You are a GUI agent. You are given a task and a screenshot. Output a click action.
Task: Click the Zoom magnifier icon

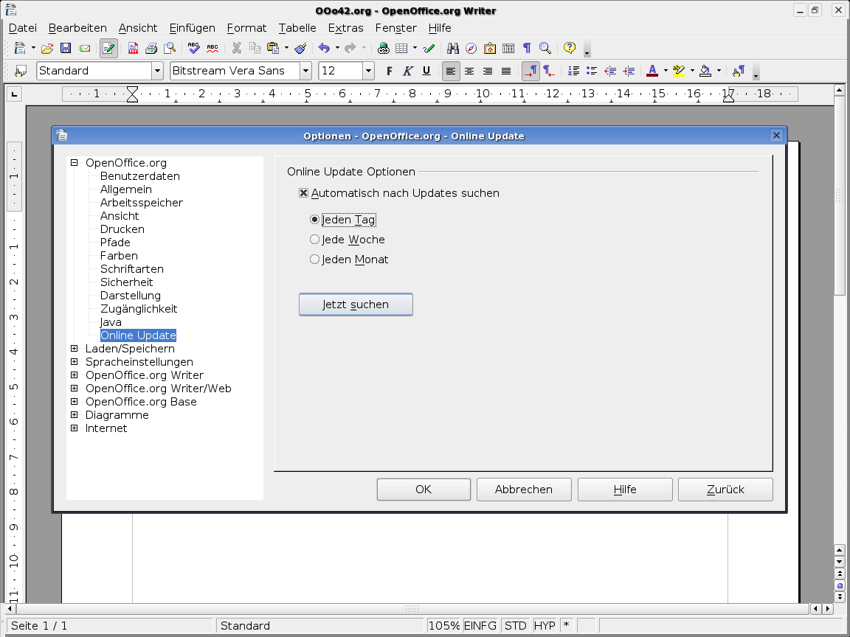(x=545, y=48)
